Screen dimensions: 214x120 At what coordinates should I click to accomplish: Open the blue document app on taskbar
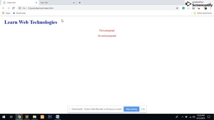point(58,117)
